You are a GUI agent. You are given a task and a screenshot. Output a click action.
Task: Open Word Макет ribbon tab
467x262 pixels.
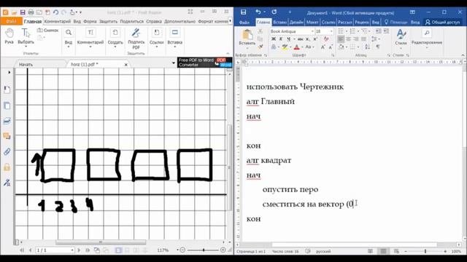312,23
